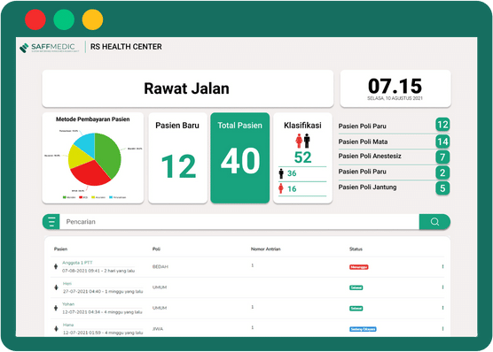Select the Pasien Poli Mata label
The height and width of the screenshot is (352, 493).
tap(363, 142)
